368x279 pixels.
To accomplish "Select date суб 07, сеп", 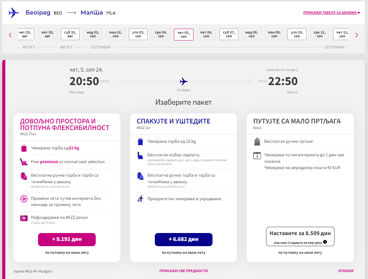I will click(x=229, y=34).
